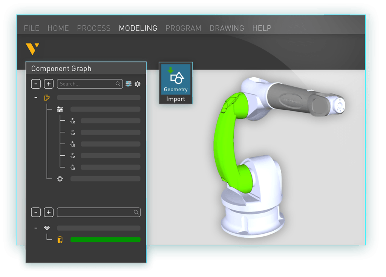Select the first R 1.2 property icon
The height and width of the screenshot is (277, 386).
72,121
